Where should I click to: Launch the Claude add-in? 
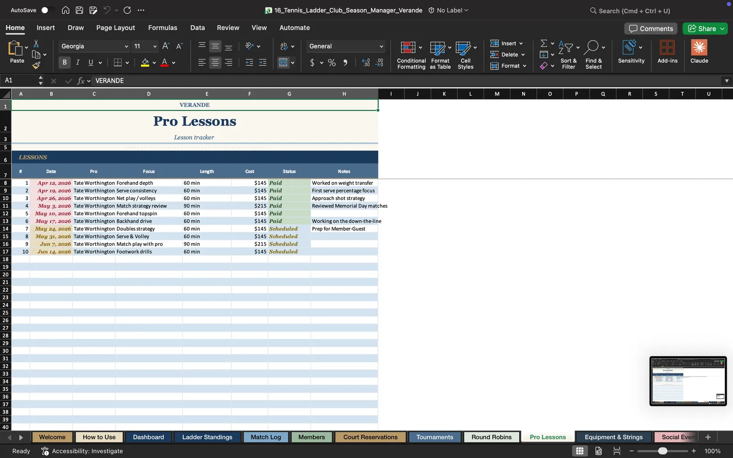699,52
